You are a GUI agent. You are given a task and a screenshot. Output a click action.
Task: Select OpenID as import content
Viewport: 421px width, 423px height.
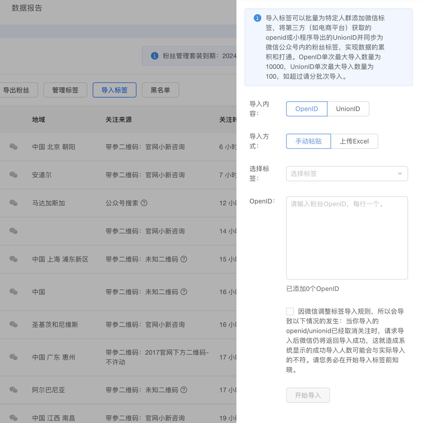[x=307, y=109]
